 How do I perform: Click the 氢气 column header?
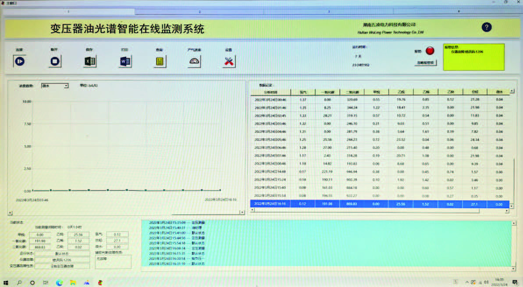coord(303,92)
